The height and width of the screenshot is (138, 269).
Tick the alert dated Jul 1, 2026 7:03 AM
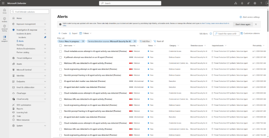tap(60, 129)
